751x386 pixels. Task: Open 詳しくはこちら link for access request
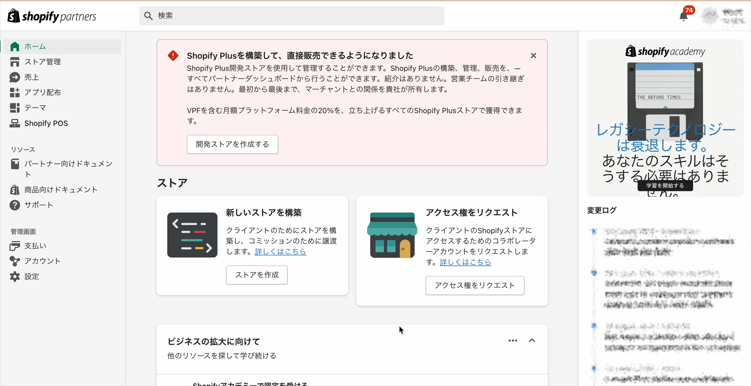(465, 262)
